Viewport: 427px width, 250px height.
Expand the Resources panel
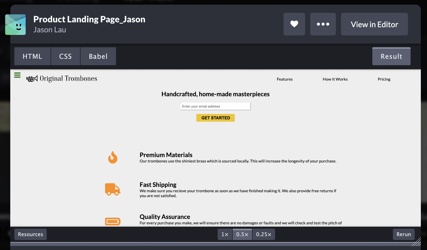pos(30,234)
